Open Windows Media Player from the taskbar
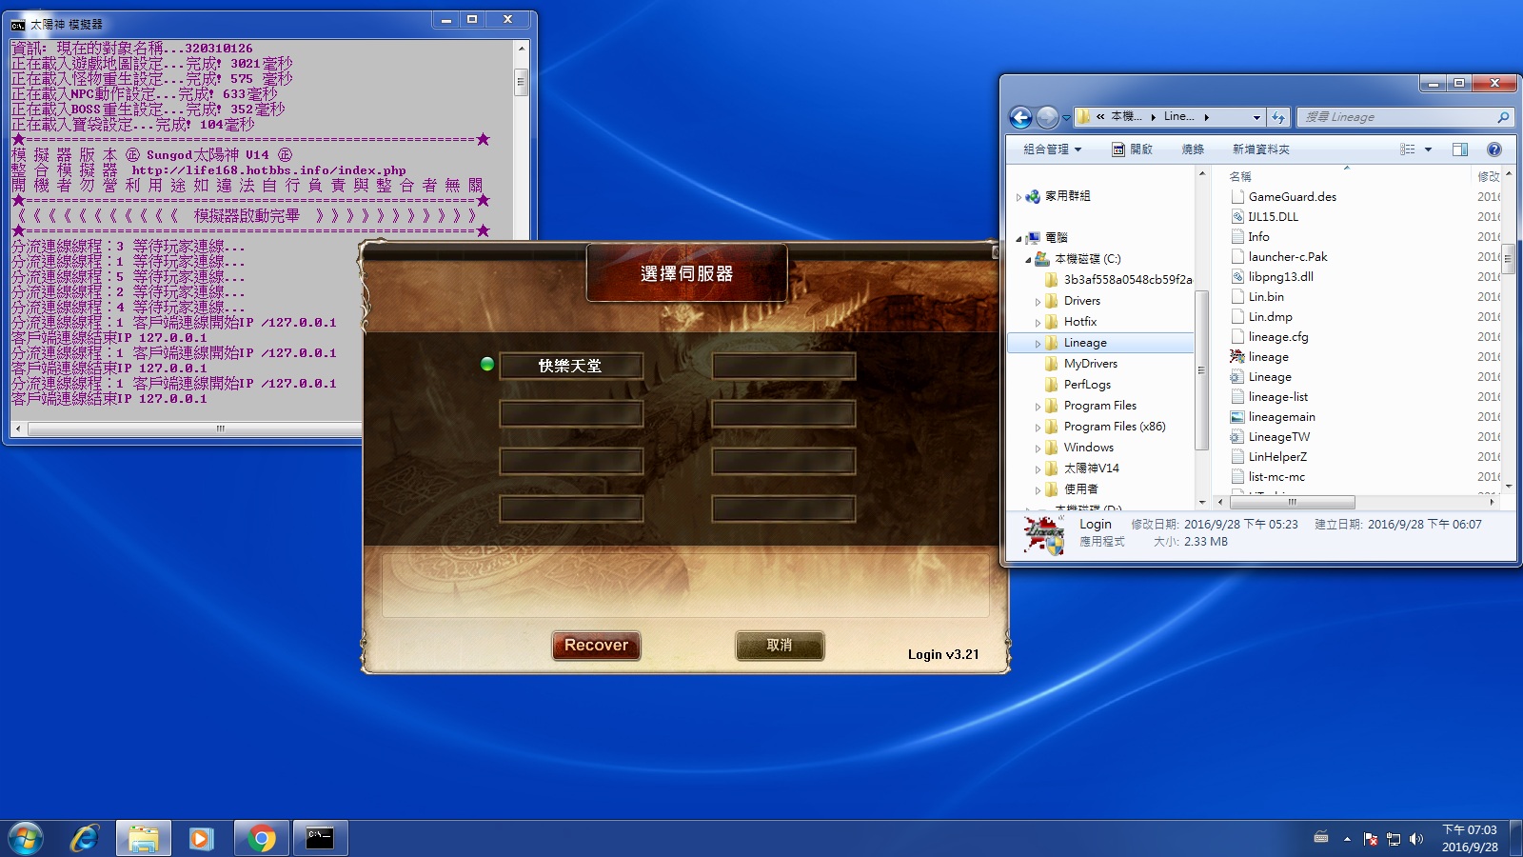 click(x=201, y=839)
